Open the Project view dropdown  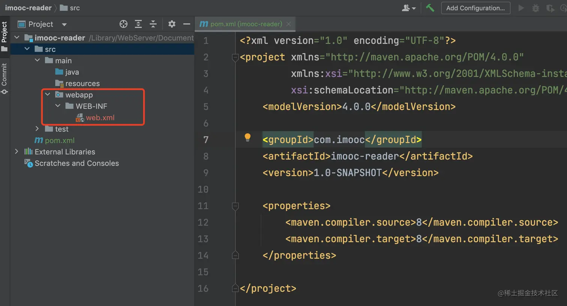[x=64, y=24]
